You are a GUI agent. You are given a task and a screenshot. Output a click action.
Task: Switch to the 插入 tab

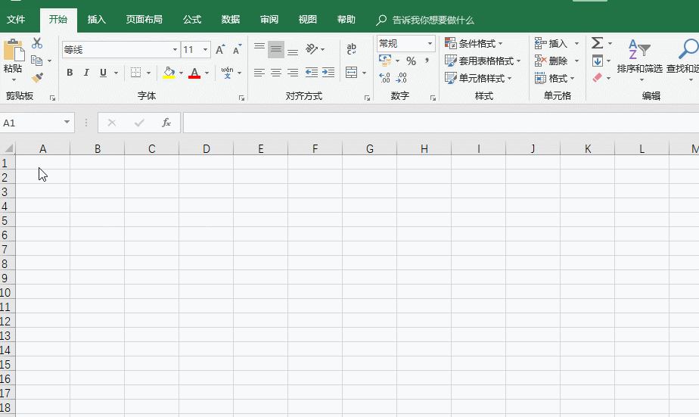point(96,20)
